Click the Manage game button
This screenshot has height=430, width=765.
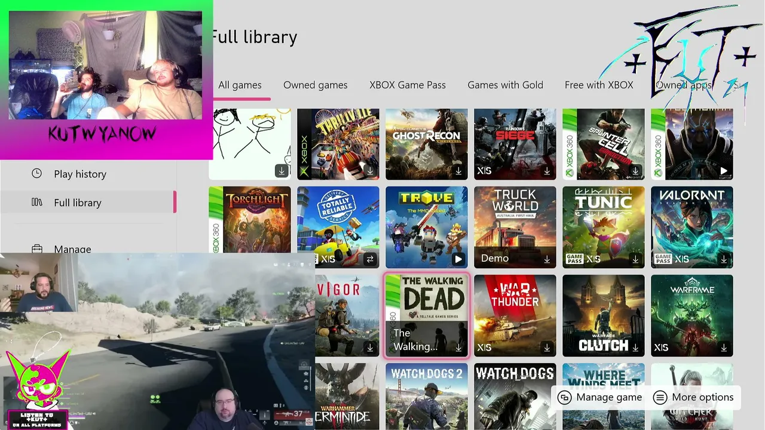tap(600, 397)
